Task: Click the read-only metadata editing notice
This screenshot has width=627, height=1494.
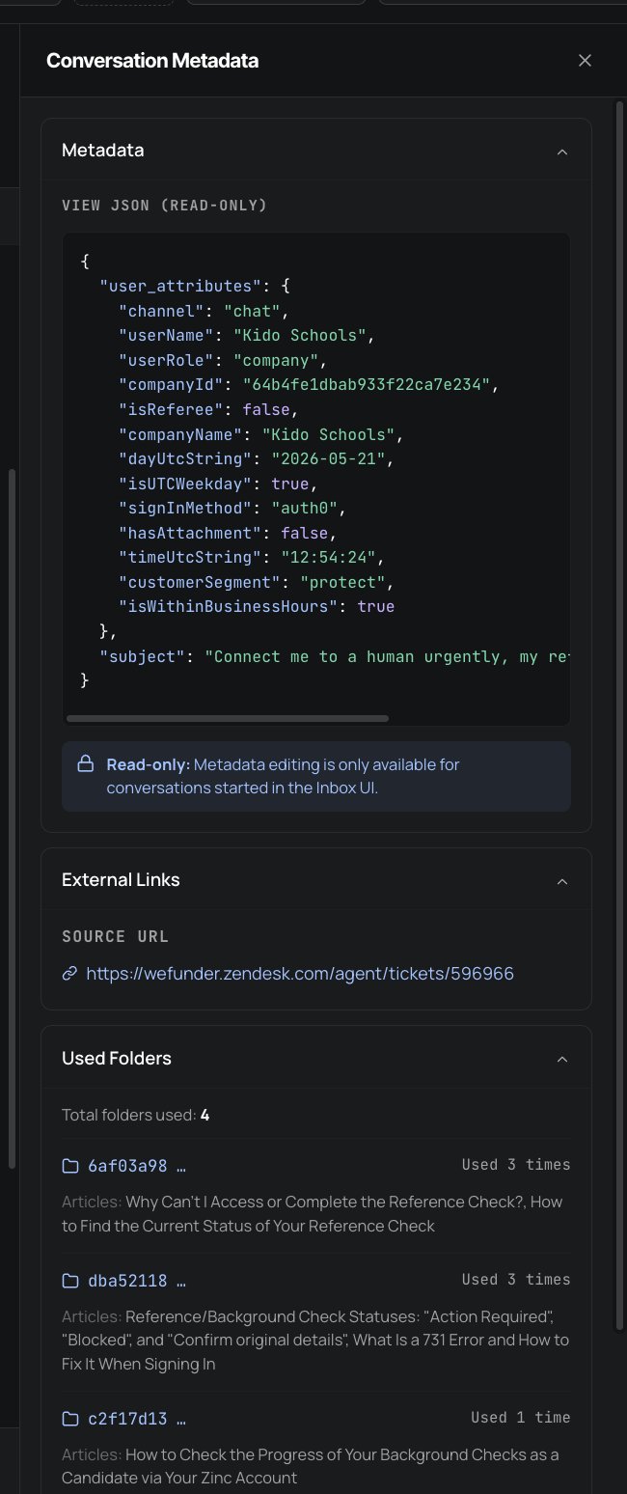Action: tap(316, 777)
